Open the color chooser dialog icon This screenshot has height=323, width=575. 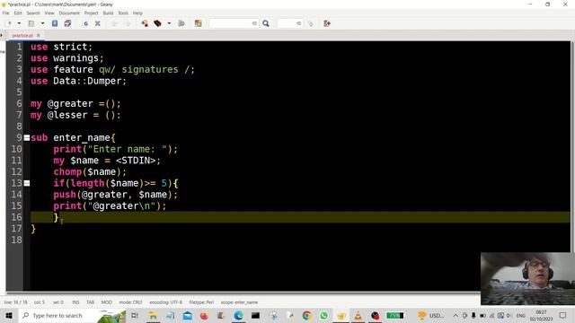click(x=198, y=23)
